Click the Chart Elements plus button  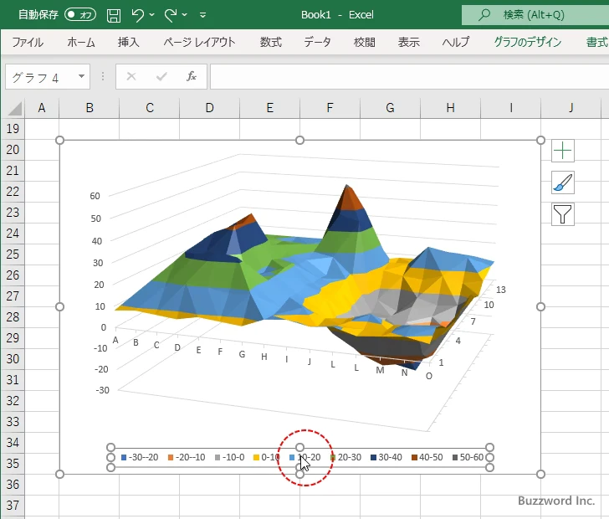point(563,151)
